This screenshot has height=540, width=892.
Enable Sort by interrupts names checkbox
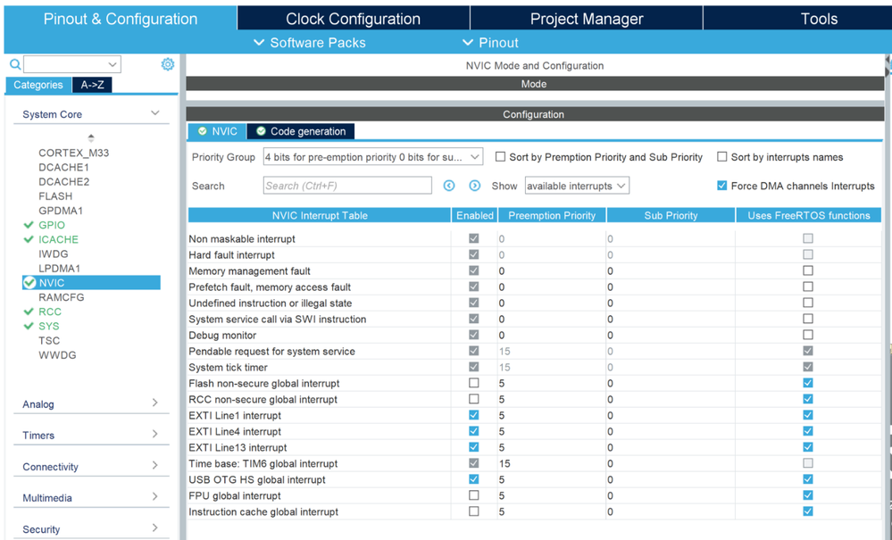(x=722, y=156)
